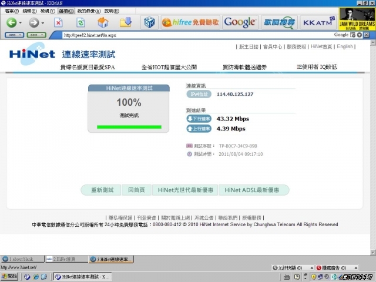This screenshot has width=376, height=282.
Task: Select the 43.32 Mbps download result
Action: point(233,119)
